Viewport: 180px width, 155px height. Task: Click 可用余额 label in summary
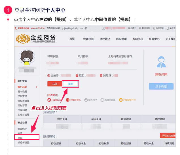[52, 56]
